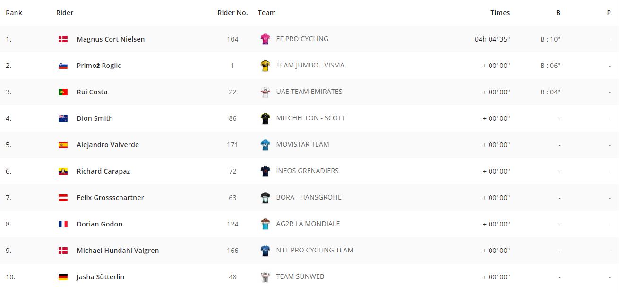The image size is (619, 293).
Task: Click the UAE Team Emirates jersey icon
Action: 266,92
